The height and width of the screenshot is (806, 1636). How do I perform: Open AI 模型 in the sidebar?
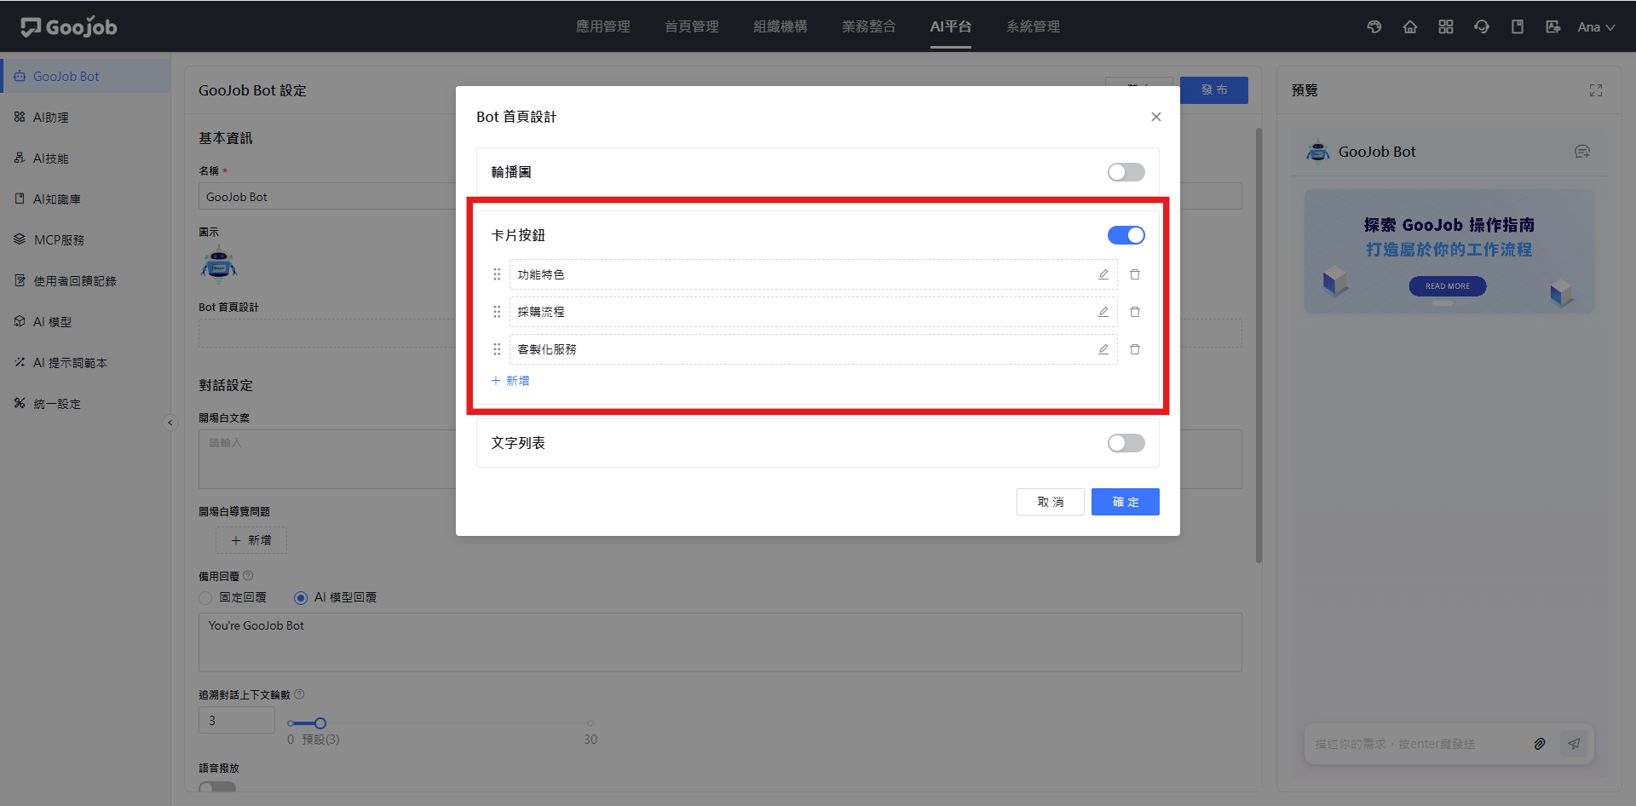86,321
